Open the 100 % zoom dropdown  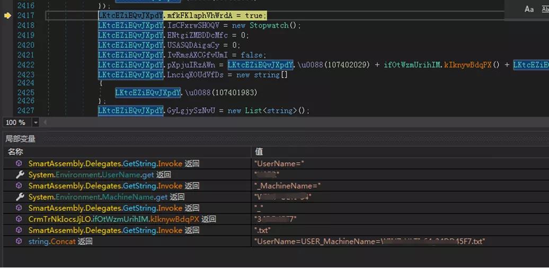click(36, 122)
